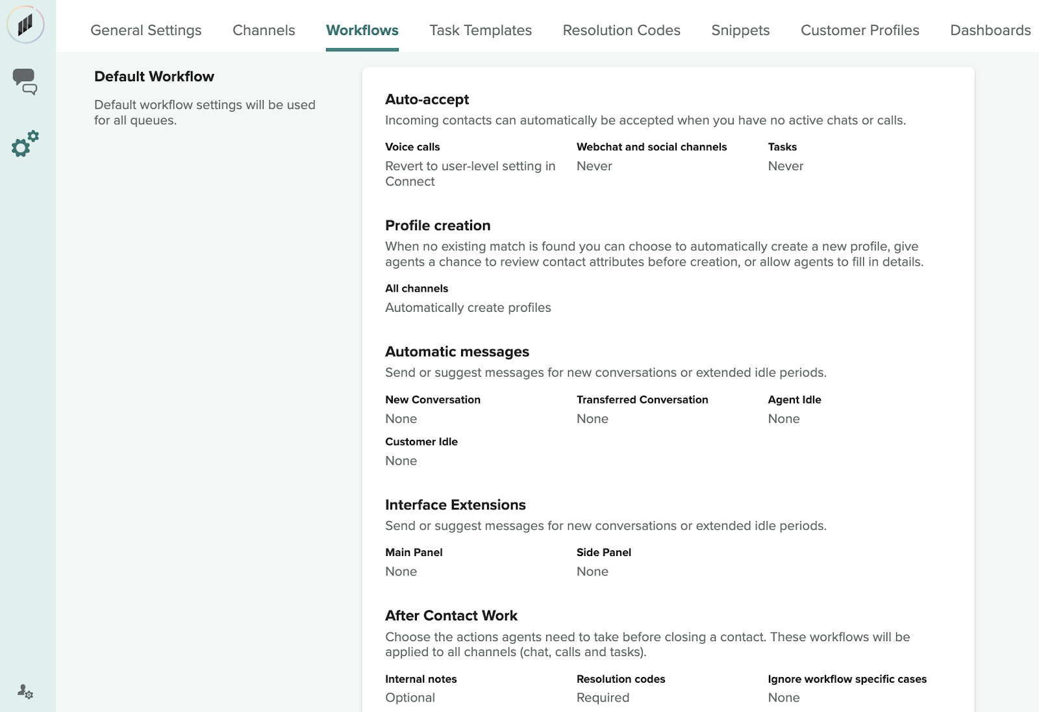
Task: Click the app logo in the sidebar
Action: 25,25
